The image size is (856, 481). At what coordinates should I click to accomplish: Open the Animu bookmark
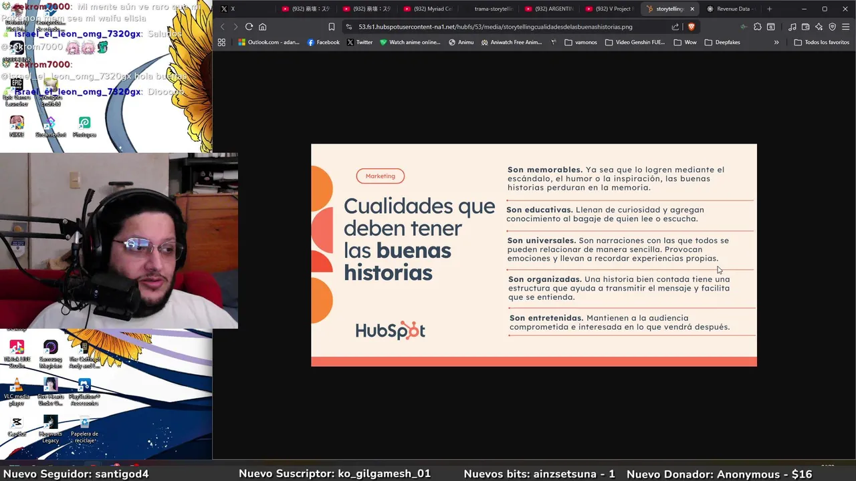tap(461, 42)
